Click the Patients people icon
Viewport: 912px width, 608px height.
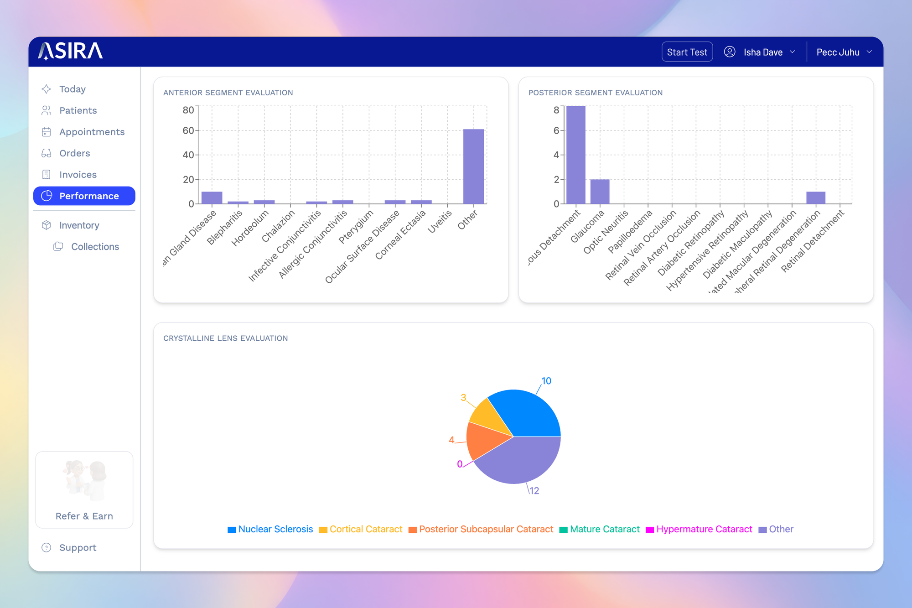(x=46, y=110)
